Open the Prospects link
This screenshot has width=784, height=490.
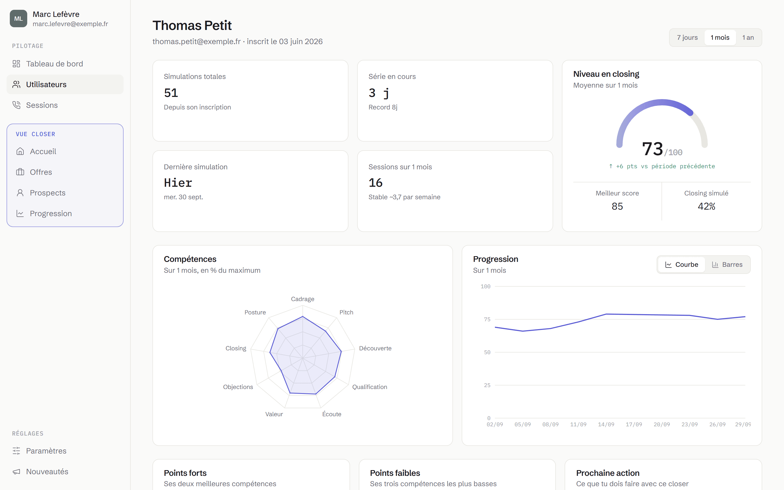click(x=65, y=193)
